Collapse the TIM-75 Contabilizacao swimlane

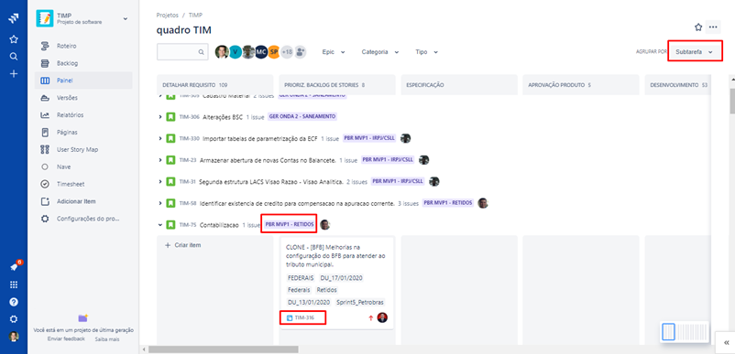[x=160, y=225]
